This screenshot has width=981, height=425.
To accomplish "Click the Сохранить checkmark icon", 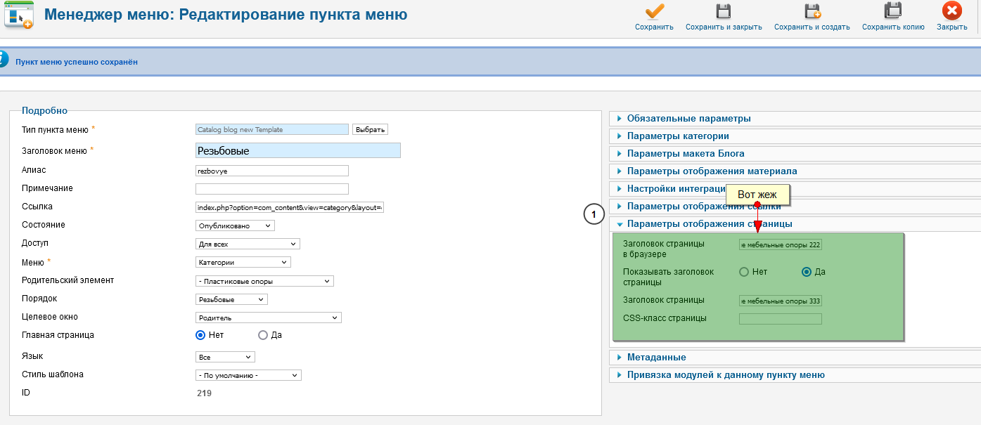I will coord(654,12).
